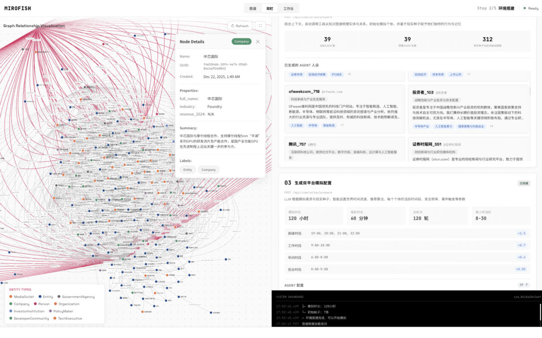542x338 pixels.
Task: Switch to the 工作台 view tab
Action: (288, 9)
